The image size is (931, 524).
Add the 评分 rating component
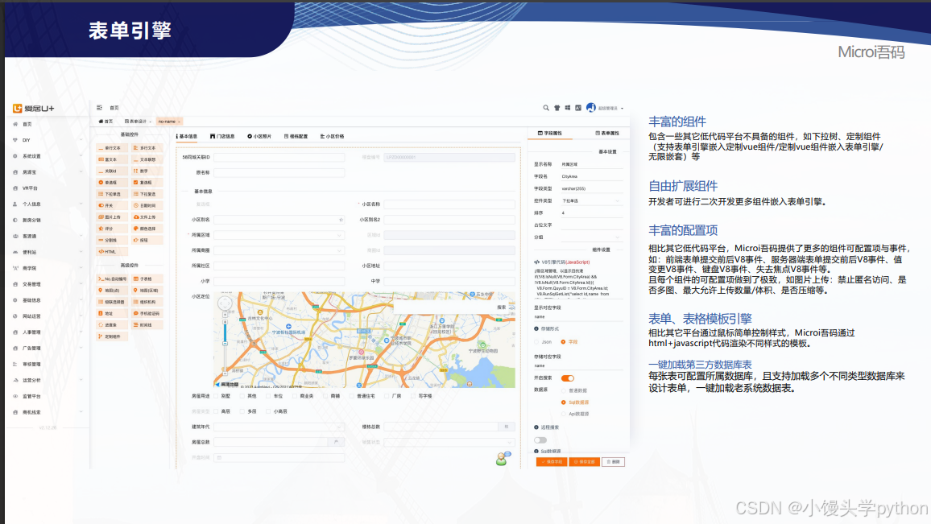112,229
